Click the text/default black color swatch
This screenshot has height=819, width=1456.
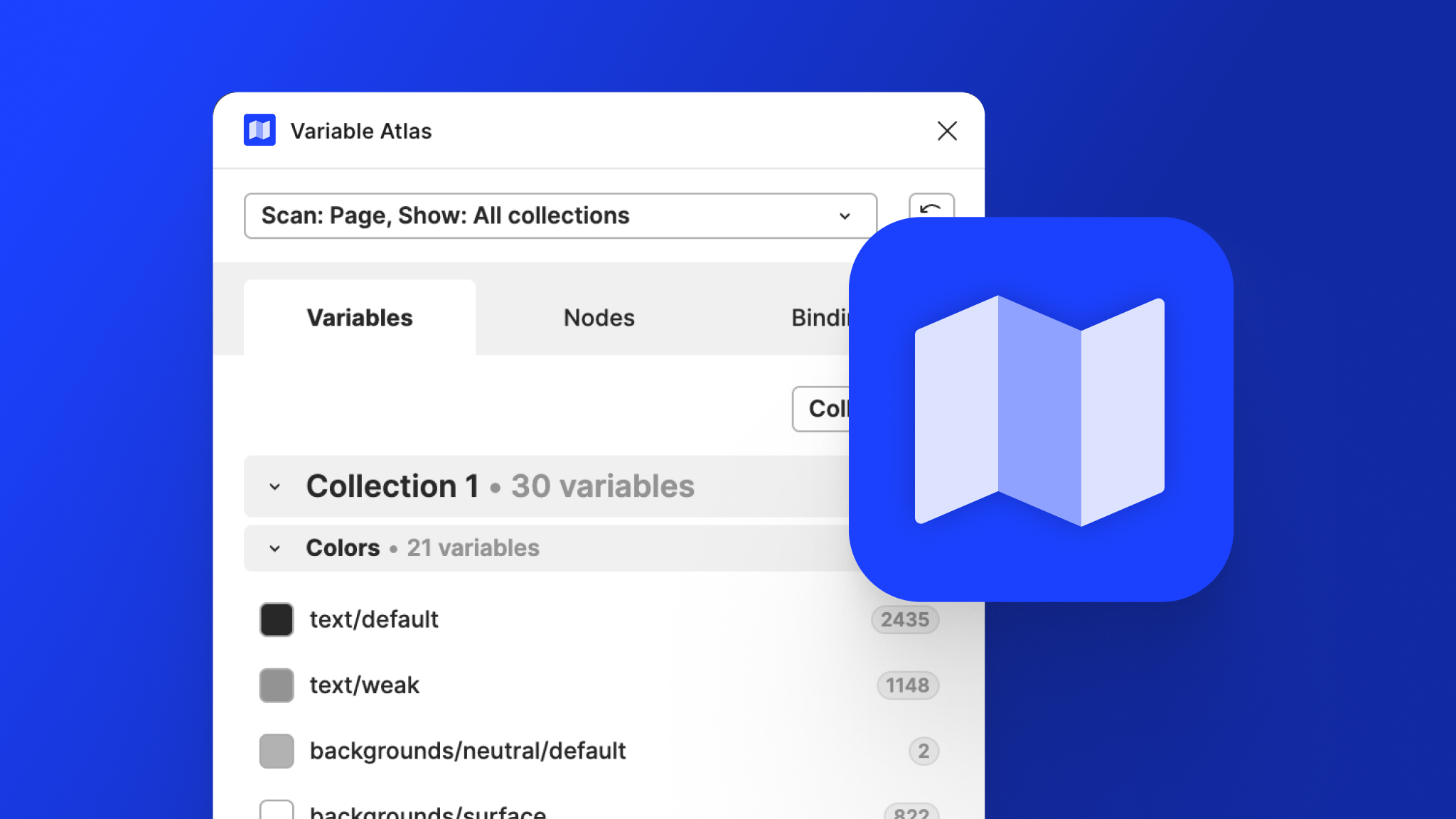[x=277, y=619]
